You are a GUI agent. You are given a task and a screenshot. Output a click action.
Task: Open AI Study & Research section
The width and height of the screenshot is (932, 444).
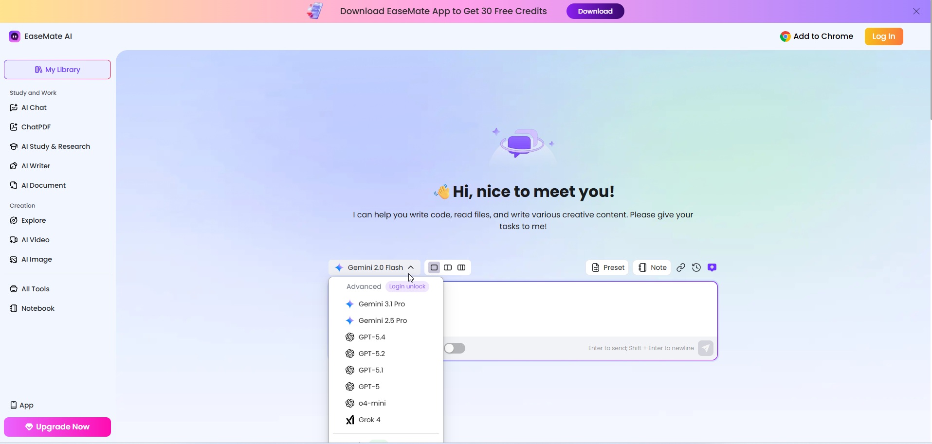point(50,146)
